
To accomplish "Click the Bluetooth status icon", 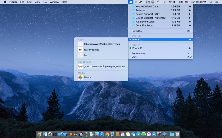I will click(x=165, y=2).
